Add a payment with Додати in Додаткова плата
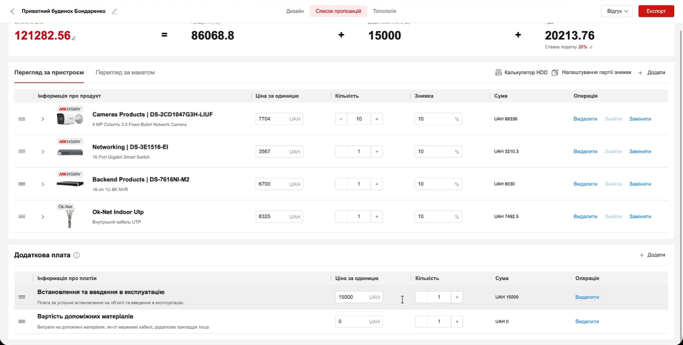 pyautogui.click(x=652, y=255)
